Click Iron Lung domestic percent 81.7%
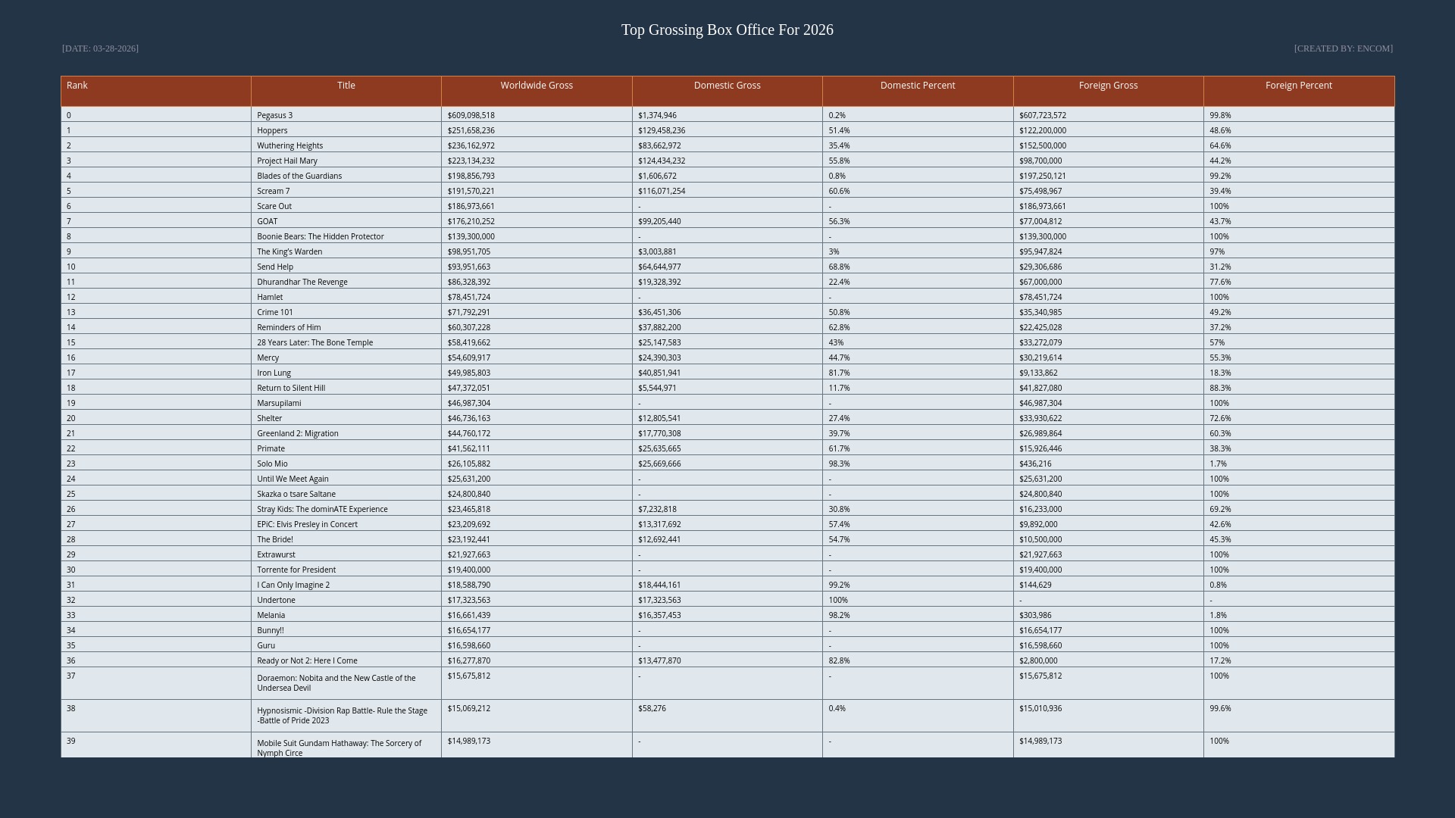The width and height of the screenshot is (1455, 818). [x=839, y=373]
